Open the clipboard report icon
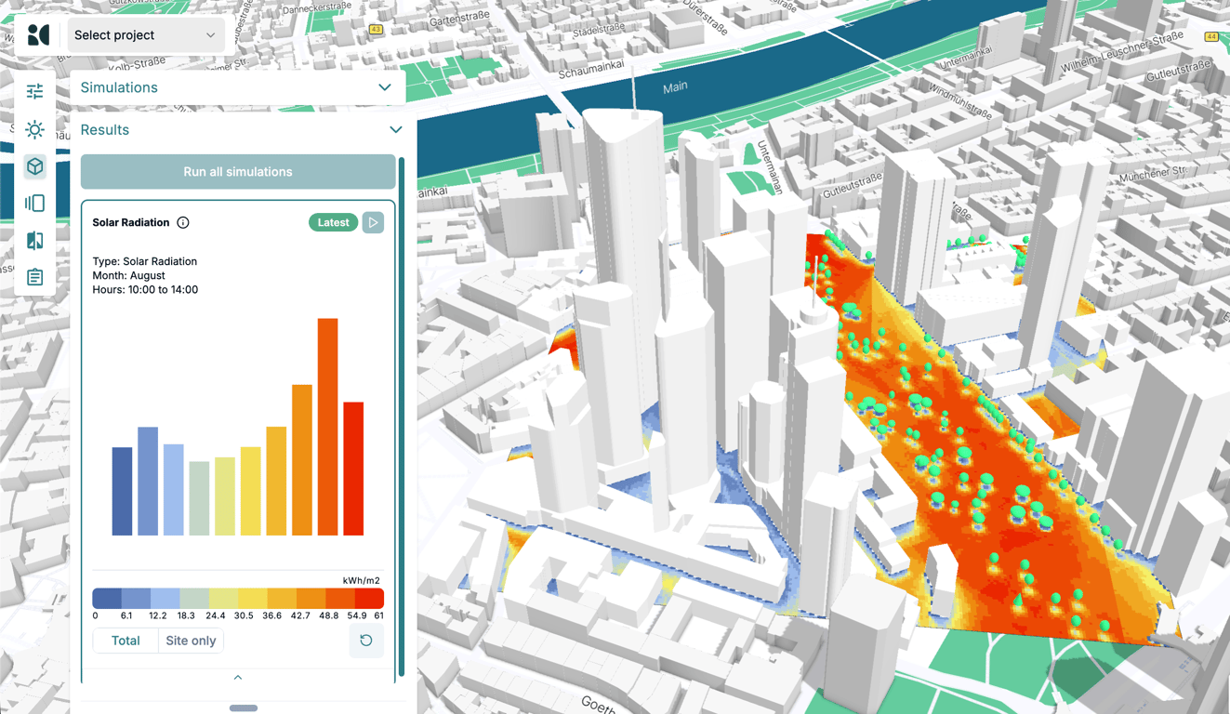Image resolution: width=1230 pixels, height=714 pixels. tap(35, 277)
